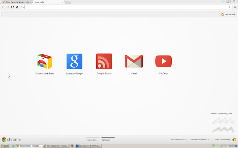Expand the Inne urządzenia dropdown
238x148 pixels.
tap(178, 139)
